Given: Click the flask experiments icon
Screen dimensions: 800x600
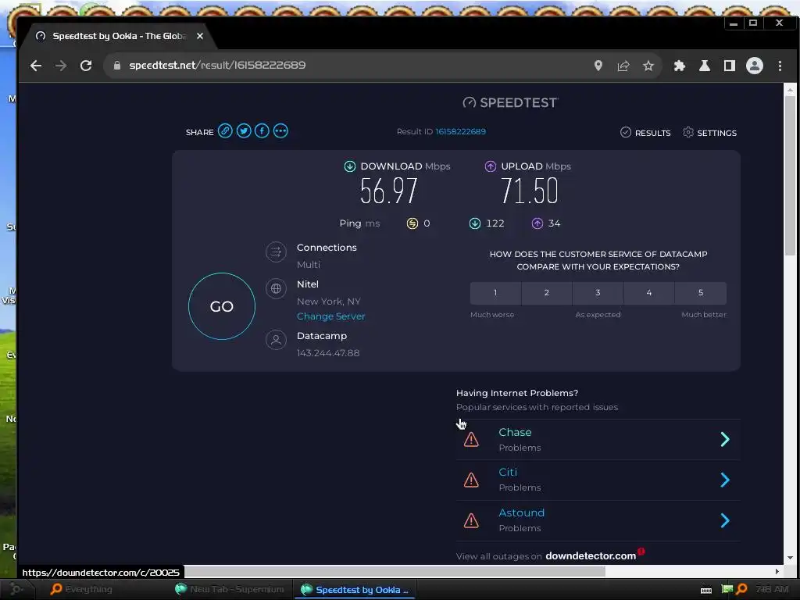Looking at the screenshot, I should [705, 66].
